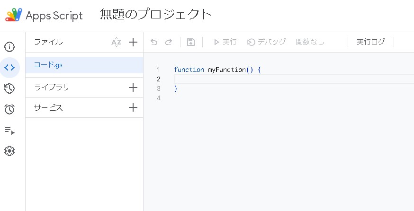Image resolution: width=414 pixels, height=211 pixels.
Task: Open the project Overview info icon
Action: pos(9,46)
